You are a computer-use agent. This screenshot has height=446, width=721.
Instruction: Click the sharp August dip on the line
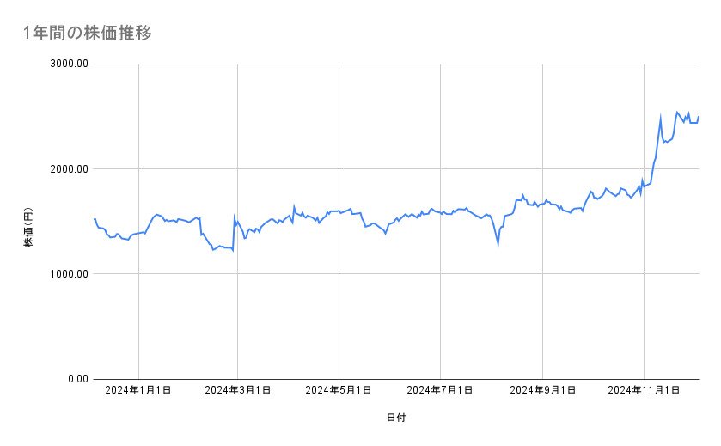click(x=498, y=245)
